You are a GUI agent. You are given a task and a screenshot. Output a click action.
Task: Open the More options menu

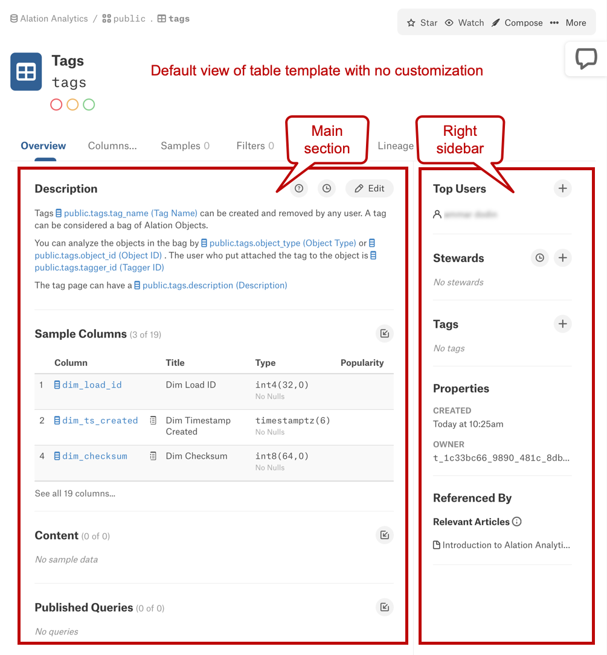pyautogui.click(x=568, y=22)
